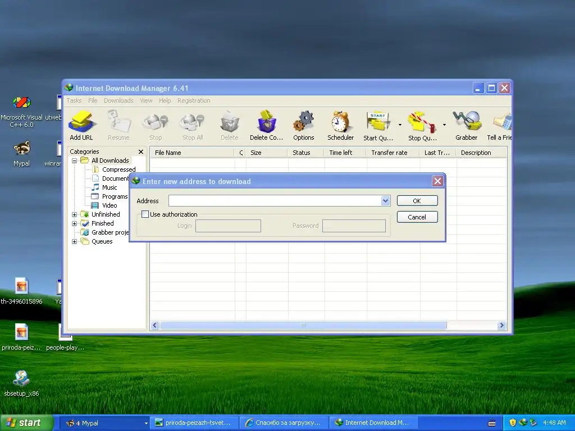Open the Mypal desktop icon
Image resolution: width=575 pixels, height=431 pixels.
coord(22,154)
